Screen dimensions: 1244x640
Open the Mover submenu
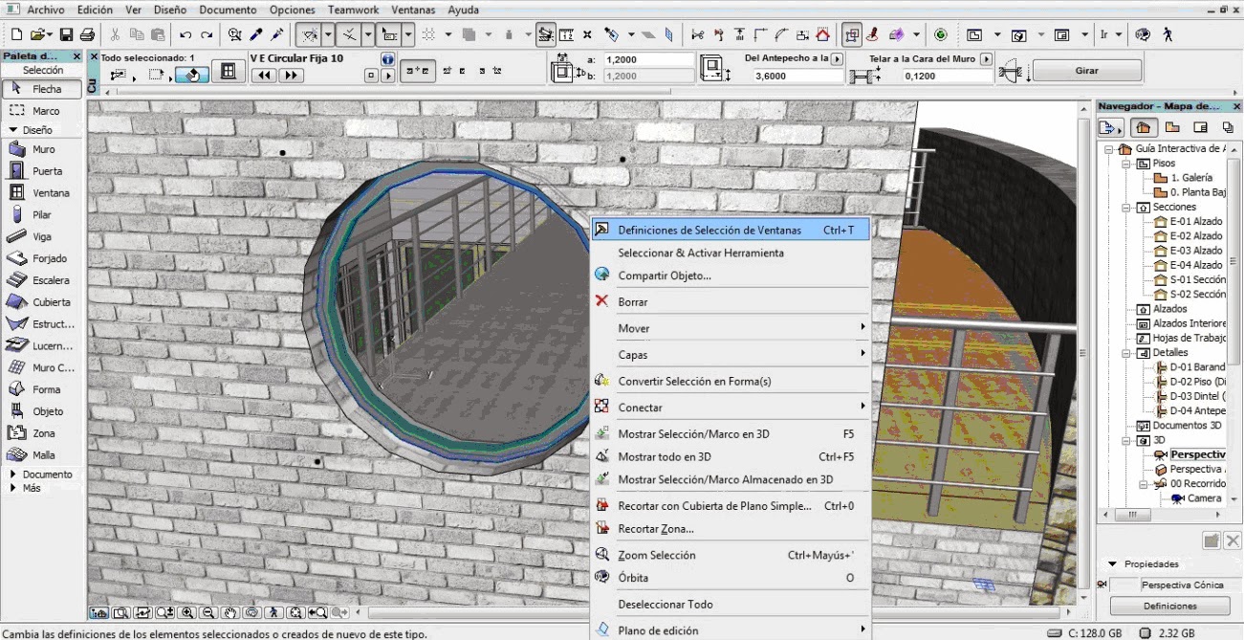pyautogui.click(x=731, y=328)
